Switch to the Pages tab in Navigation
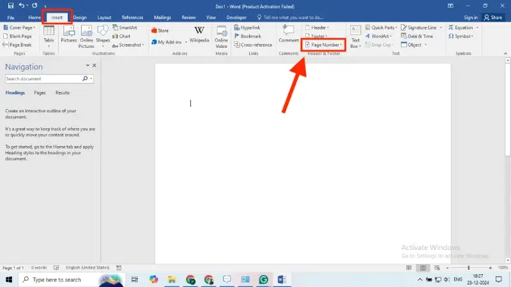511x287 pixels. [x=40, y=92]
